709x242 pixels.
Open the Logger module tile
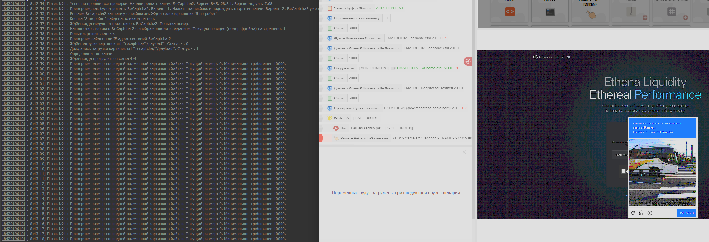click(x=550, y=12)
